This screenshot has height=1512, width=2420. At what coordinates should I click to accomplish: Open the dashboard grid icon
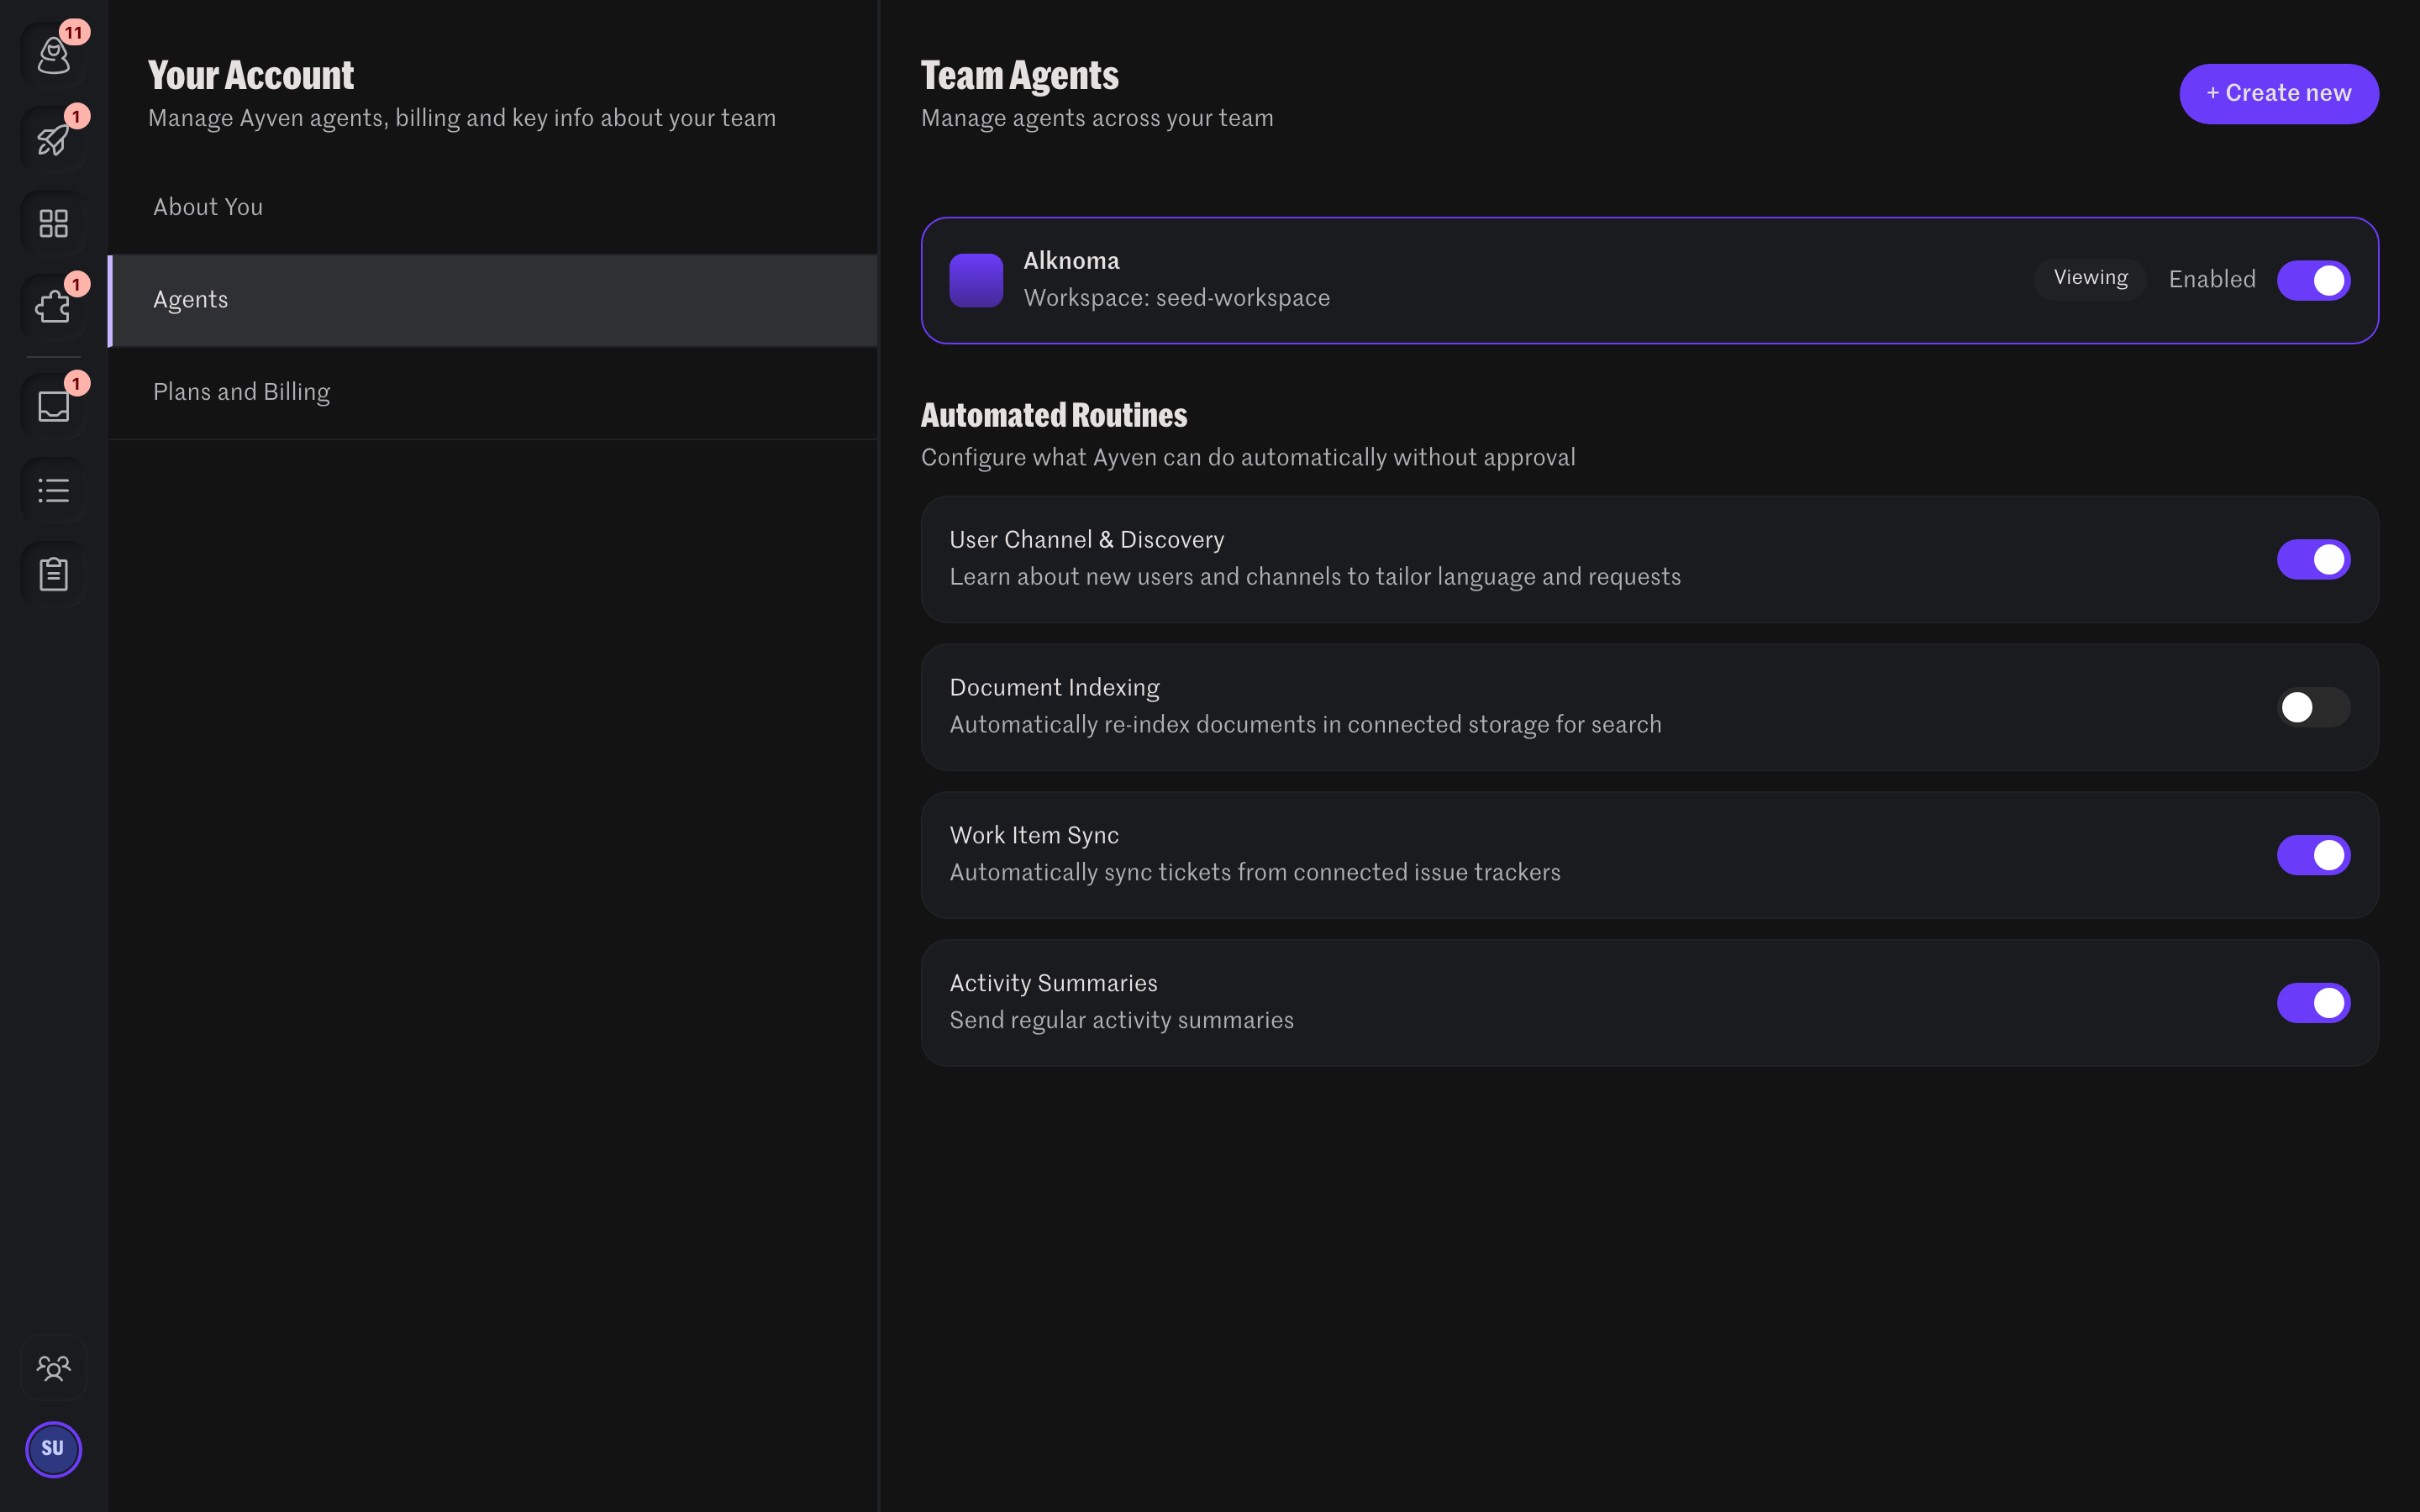coord(53,223)
